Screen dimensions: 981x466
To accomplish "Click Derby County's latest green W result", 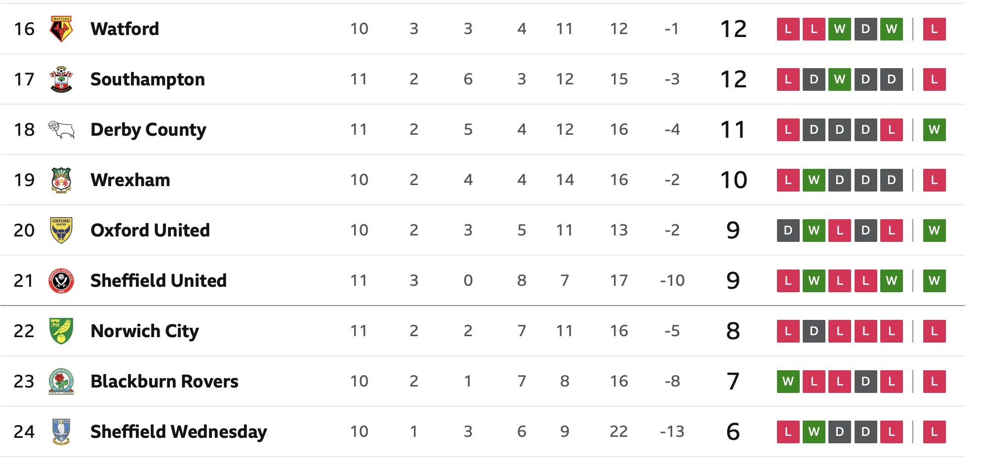I will point(934,130).
